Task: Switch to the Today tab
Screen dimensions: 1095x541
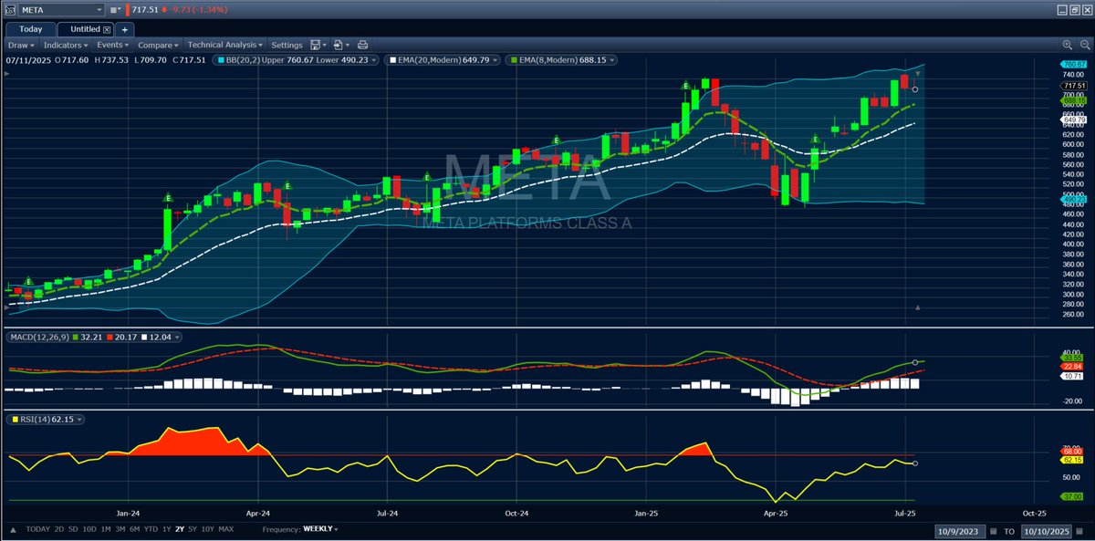Action: 31,29
